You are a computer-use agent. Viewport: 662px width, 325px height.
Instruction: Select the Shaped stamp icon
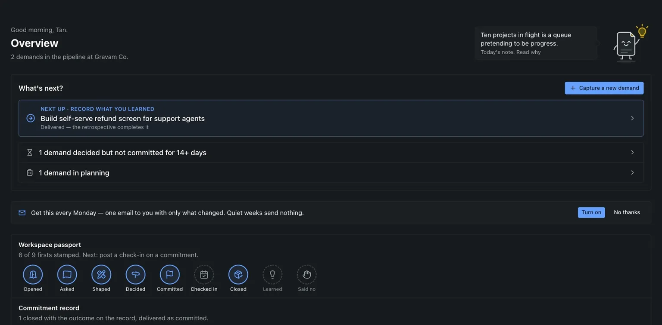tap(101, 275)
